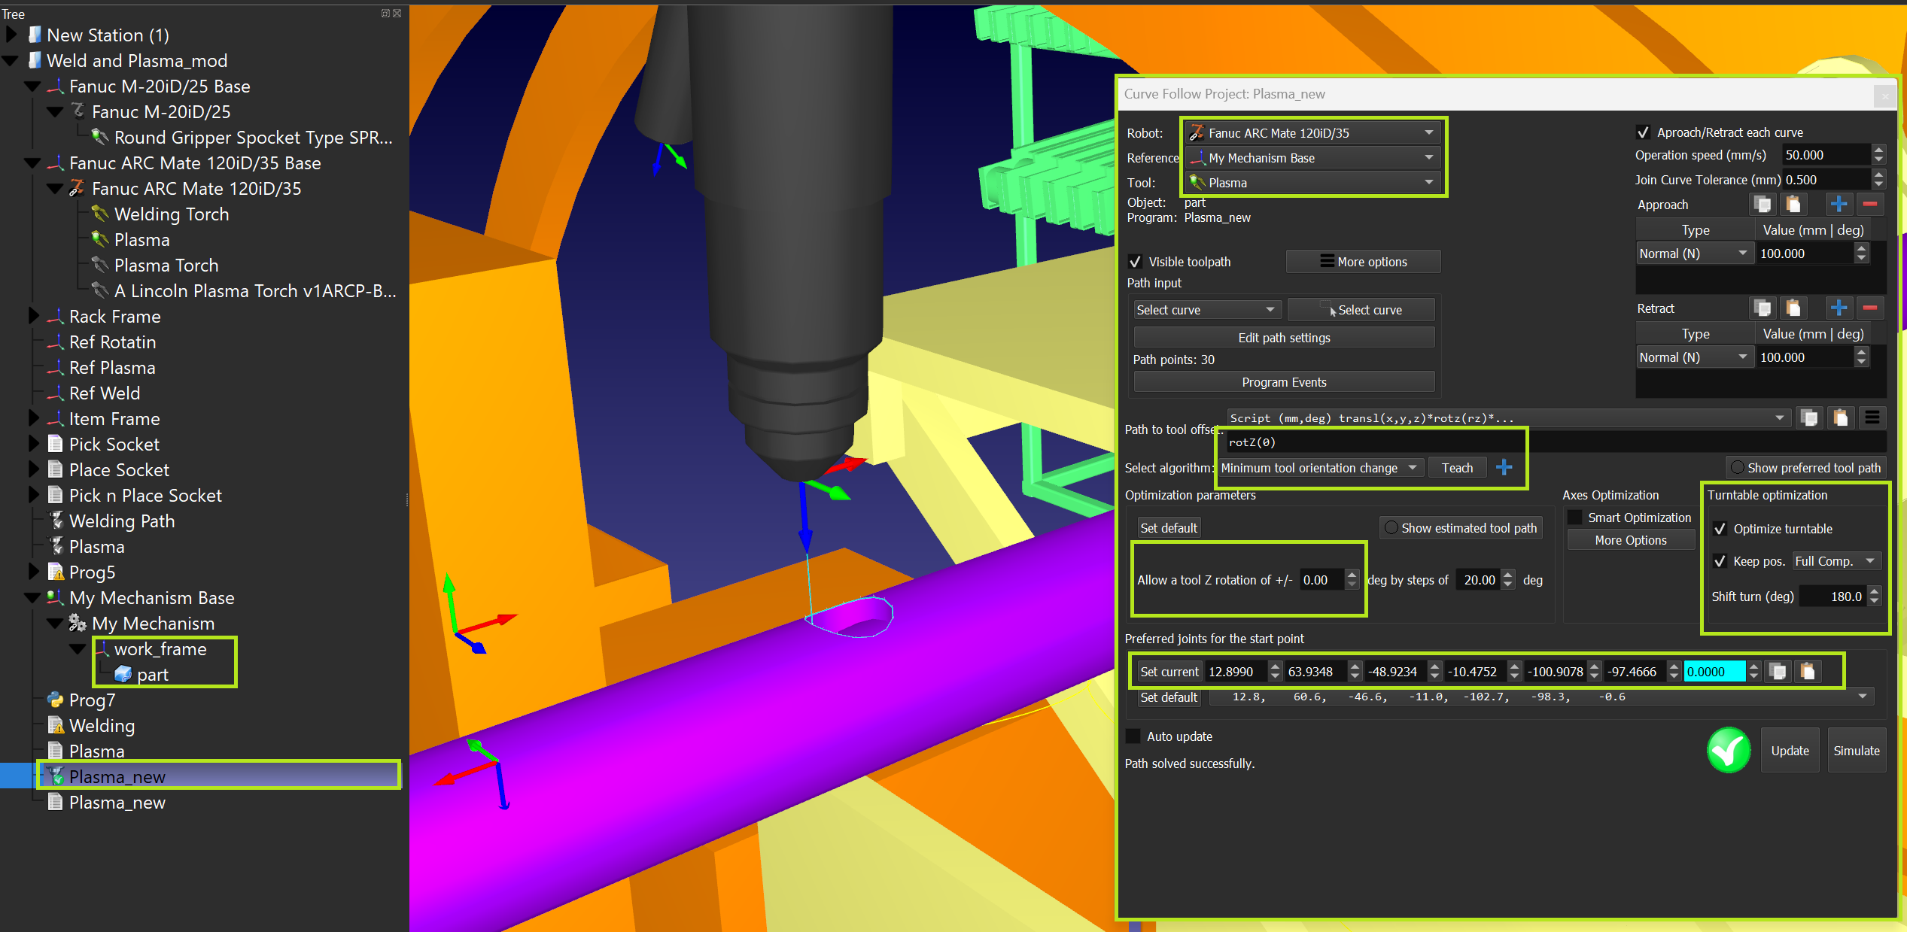Increase Shift turn degrees with stepper
Screen dimensions: 1907x932
coord(1875,591)
